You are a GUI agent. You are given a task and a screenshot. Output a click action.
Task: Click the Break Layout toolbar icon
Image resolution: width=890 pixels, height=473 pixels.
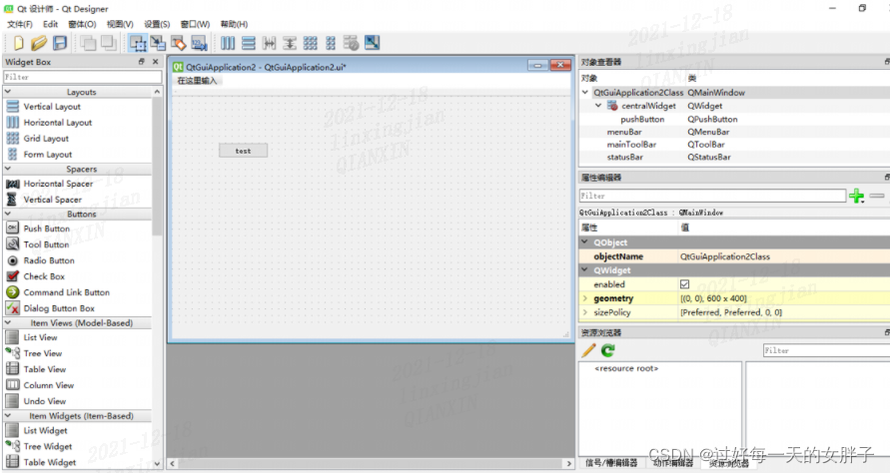coord(352,43)
